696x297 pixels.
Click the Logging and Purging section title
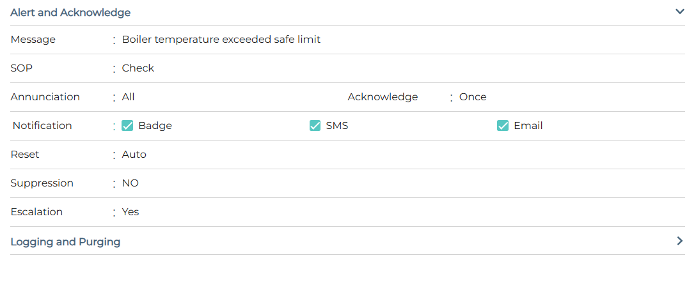point(65,242)
